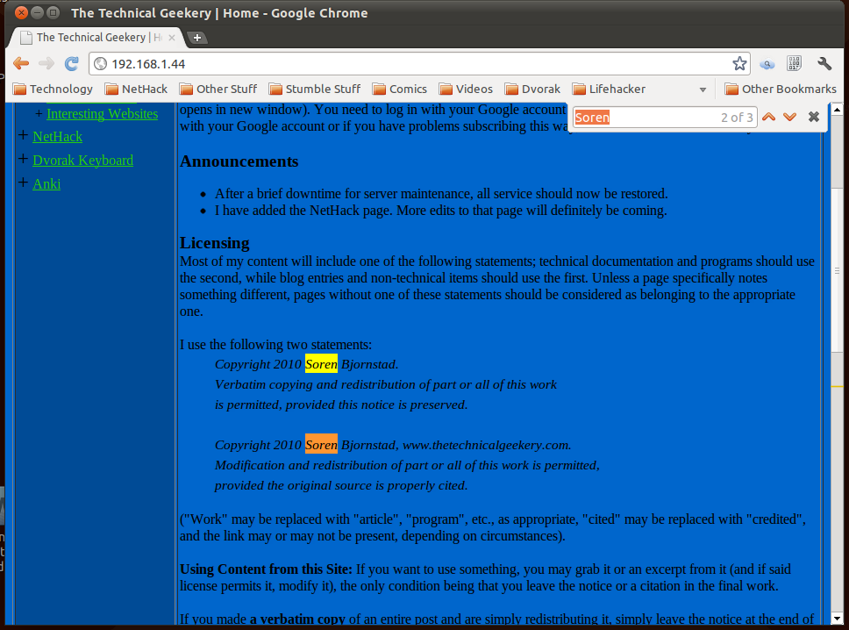Viewport: 849px width, 630px height.
Task: Bookmark this page with star icon
Action: (739, 64)
